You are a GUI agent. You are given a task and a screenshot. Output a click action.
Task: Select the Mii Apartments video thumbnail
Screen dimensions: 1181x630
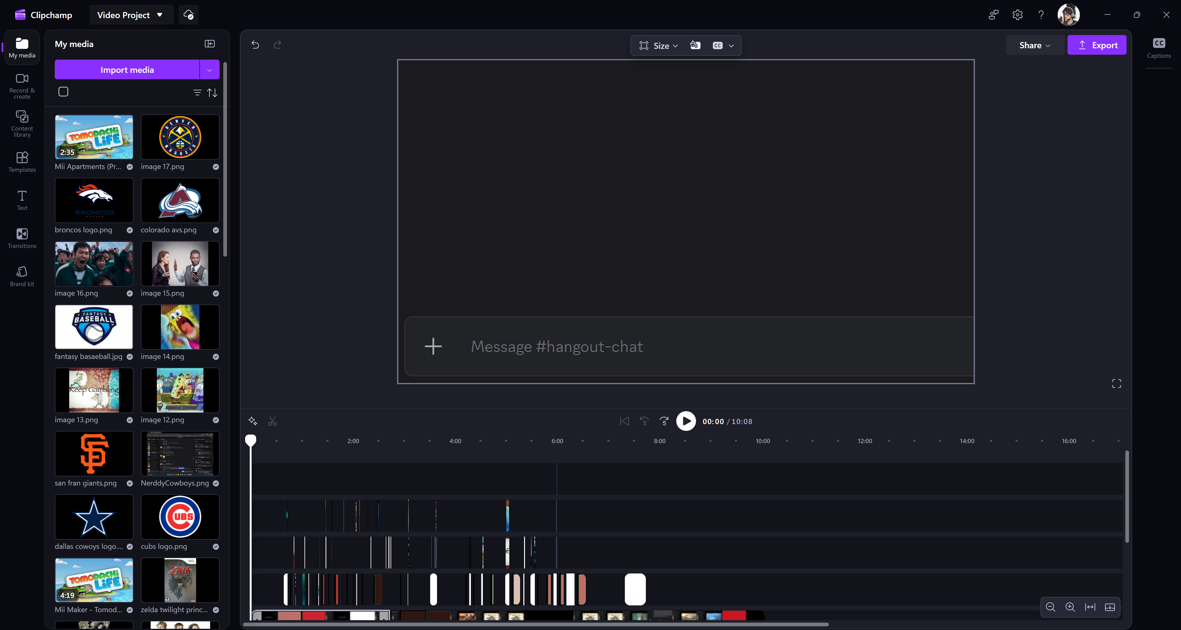point(94,137)
